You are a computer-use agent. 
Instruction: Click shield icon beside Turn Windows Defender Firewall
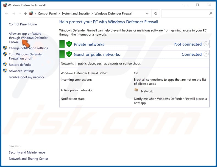point(5,54)
